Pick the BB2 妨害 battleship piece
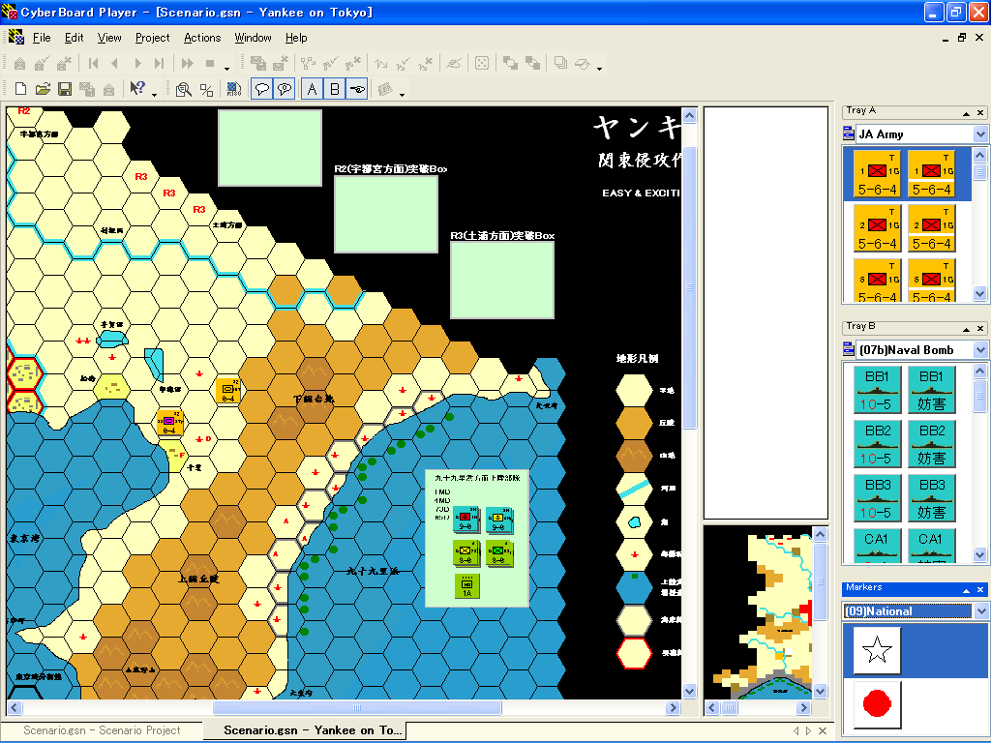Screen dimensions: 991x743 click(x=932, y=443)
